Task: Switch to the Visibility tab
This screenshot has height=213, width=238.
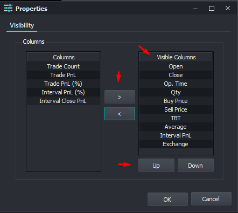Action: 22,25
